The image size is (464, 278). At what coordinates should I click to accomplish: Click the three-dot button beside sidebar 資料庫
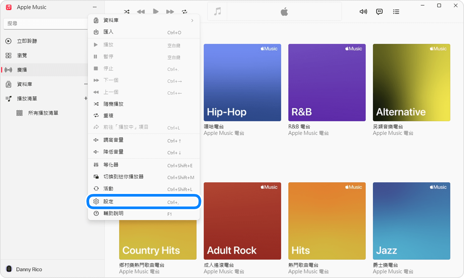[x=86, y=84]
